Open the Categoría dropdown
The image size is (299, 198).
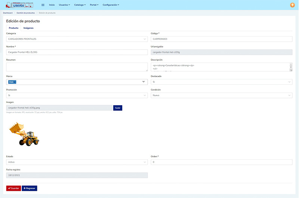tap(77, 39)
